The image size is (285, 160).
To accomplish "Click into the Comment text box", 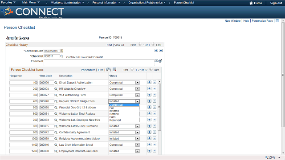I will pyautogui.click(x=99, y=63).
